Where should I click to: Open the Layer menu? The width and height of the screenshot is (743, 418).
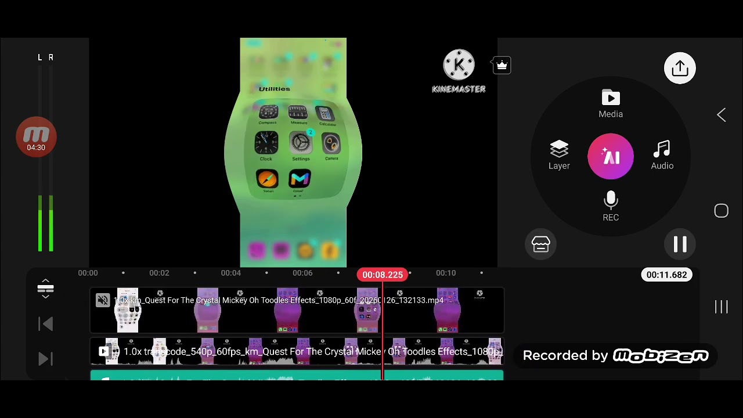(559, 155)
